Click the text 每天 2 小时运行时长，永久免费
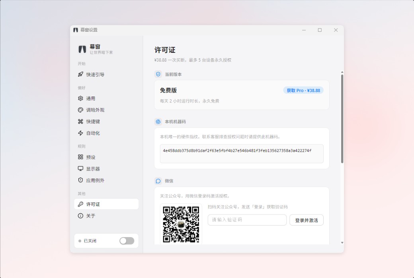The height and width of the screenshot is (278, 414). [189, 101]
